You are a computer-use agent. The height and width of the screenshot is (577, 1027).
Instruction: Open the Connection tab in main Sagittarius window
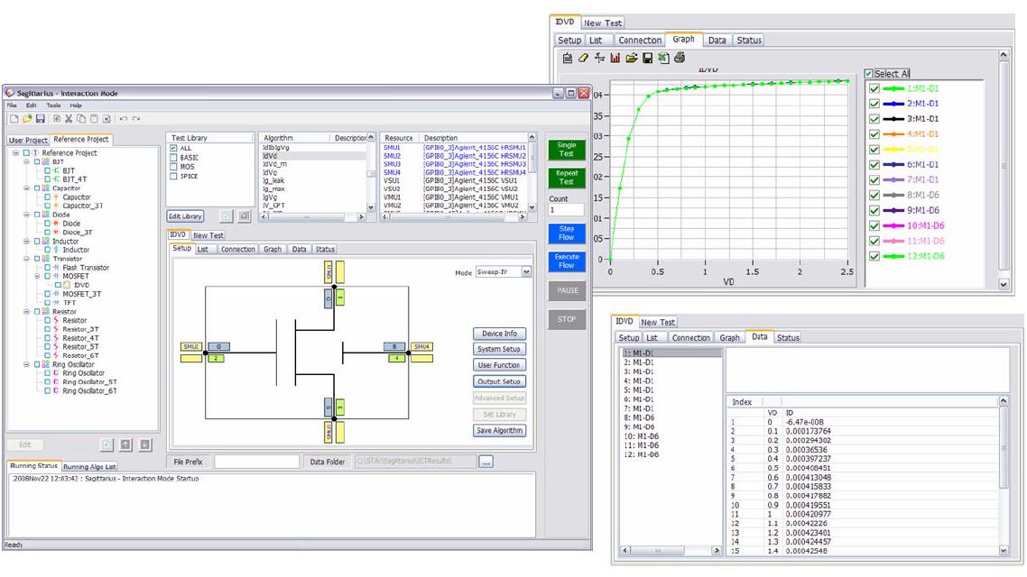tap(237, 249)
